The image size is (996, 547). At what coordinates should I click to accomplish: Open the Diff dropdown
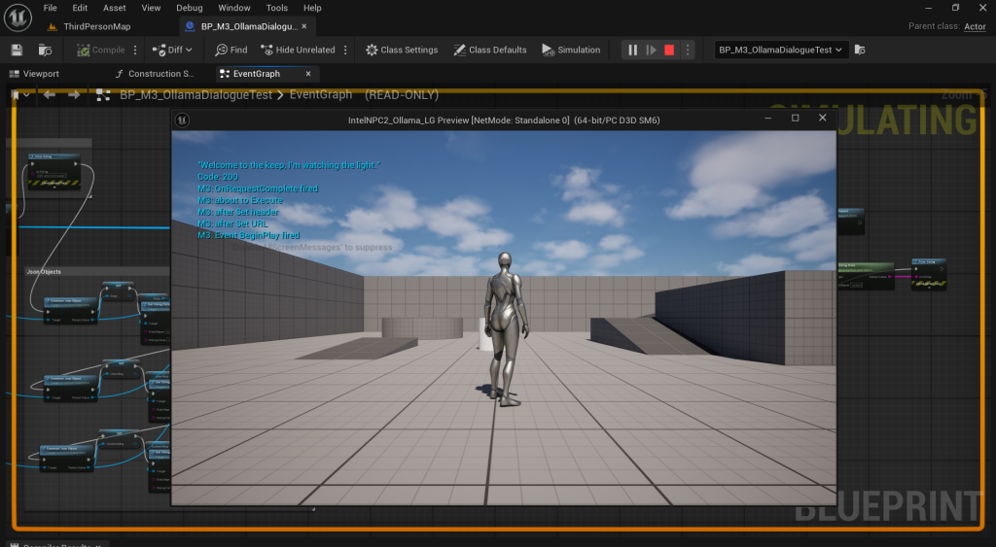172,51
